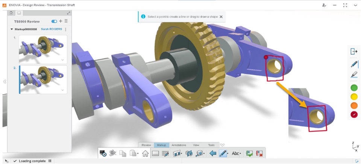Open the Abc text dropdown arrow

[x=240, y=153]
